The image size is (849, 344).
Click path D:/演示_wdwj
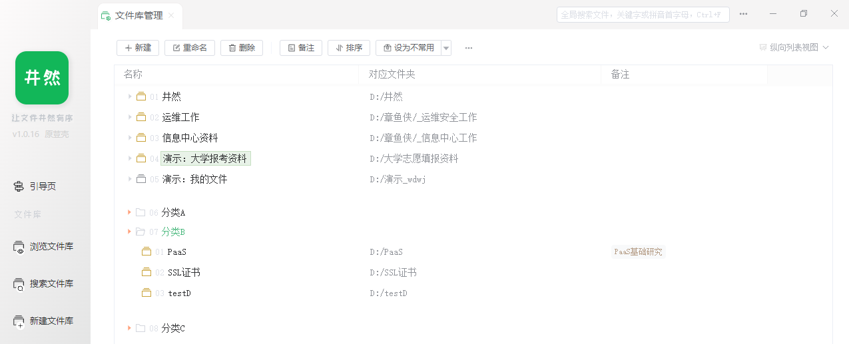(x=398, y=179)
